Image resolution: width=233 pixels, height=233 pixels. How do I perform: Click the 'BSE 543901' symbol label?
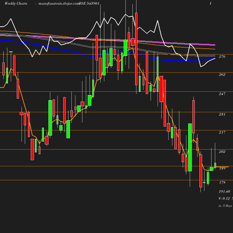[x=89, y=3]
